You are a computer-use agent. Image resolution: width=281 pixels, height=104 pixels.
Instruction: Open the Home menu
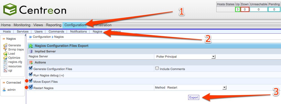coord(6,25)
